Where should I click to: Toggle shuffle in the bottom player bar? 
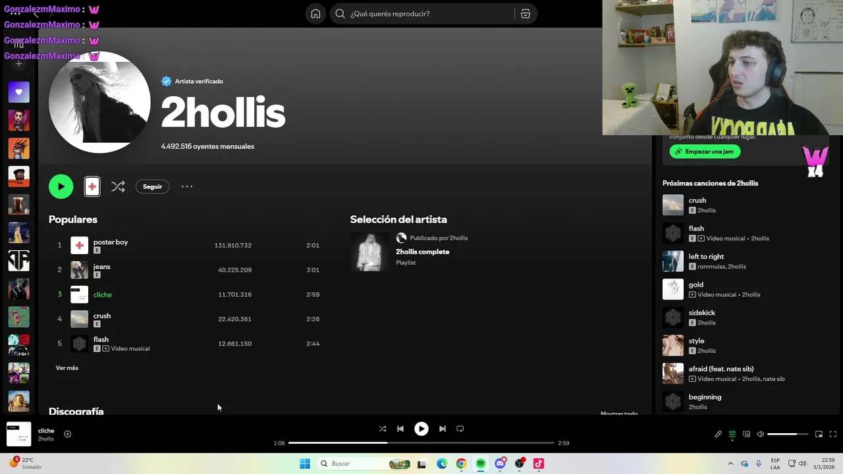[382, 429]
